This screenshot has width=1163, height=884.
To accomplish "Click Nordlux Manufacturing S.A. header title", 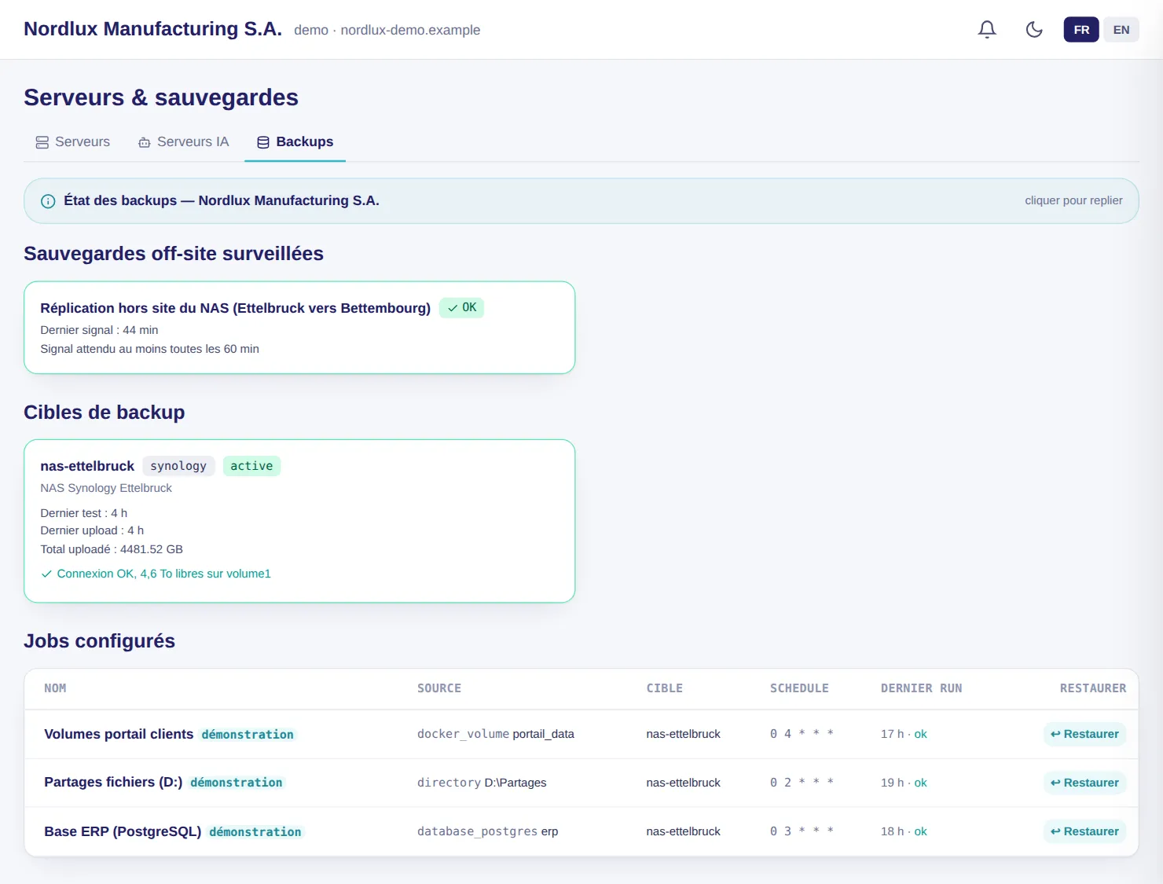I will (x=152, y=29).
